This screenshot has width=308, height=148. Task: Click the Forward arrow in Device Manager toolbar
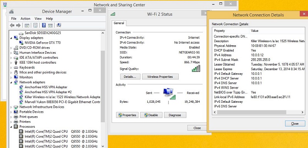[x=18, y=25]
